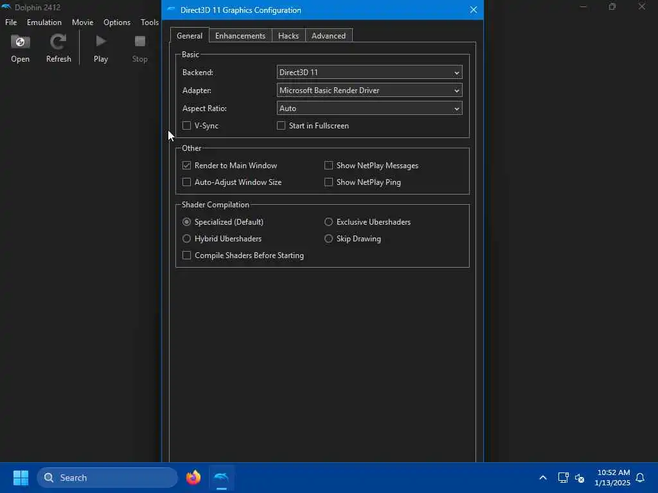Open the File menu in Dolphin

tap(11, 22)
